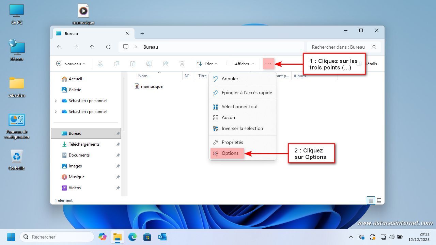This screenshot has width=436, height=245.
Task: Open Téléchargements in the sidebar
Action: coord(84,144)
